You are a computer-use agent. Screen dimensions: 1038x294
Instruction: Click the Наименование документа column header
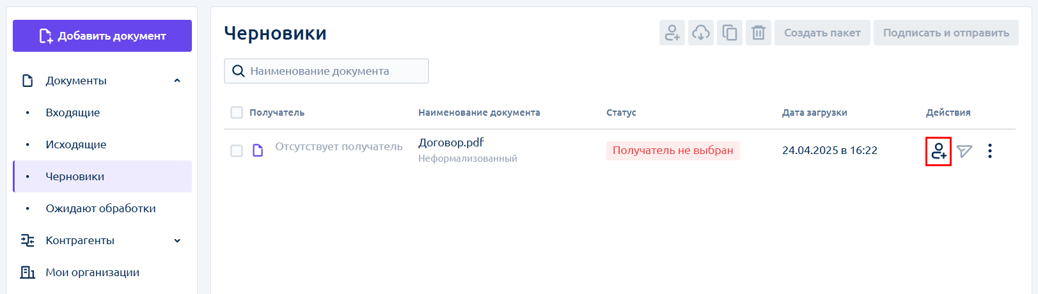(x=479, y=112)
